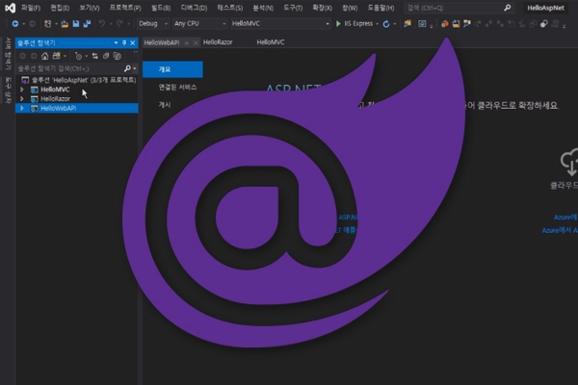The width and height of the screenshot is (578, 385).
Task: Click the HelloAspNet solution name badge
Action: 545,8
